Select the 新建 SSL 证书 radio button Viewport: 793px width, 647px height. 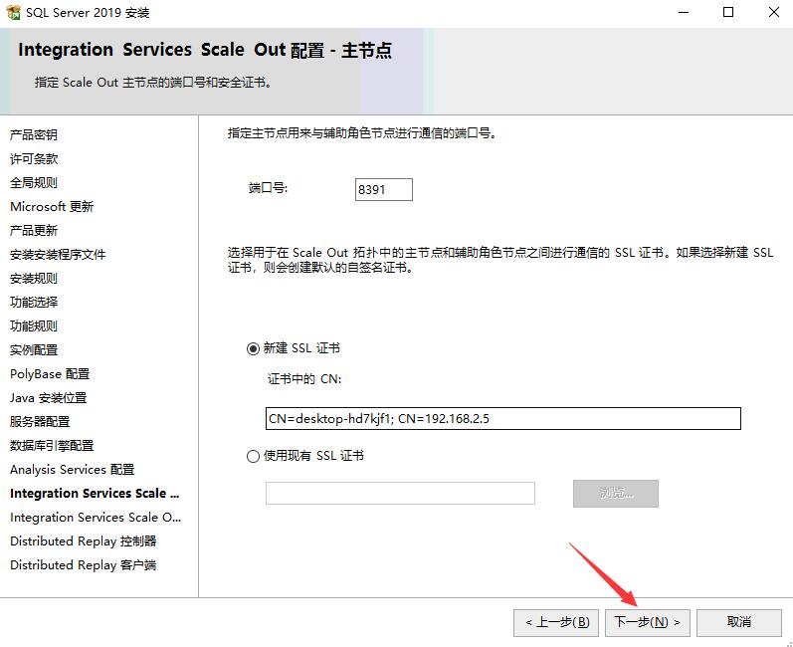click(x=253, y=348)
